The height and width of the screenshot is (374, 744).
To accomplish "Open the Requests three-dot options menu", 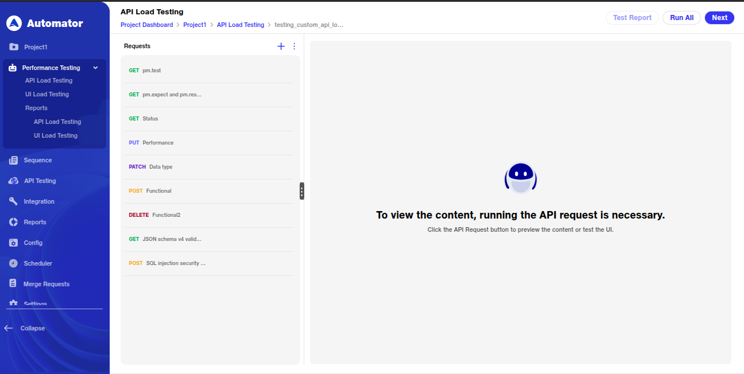I will [294, 46].
